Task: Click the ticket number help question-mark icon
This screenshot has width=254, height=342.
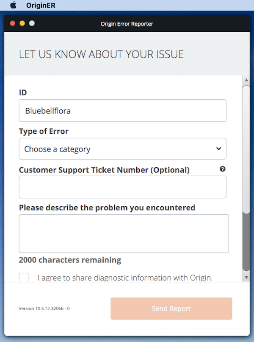Action: click(x=223, y=169)
